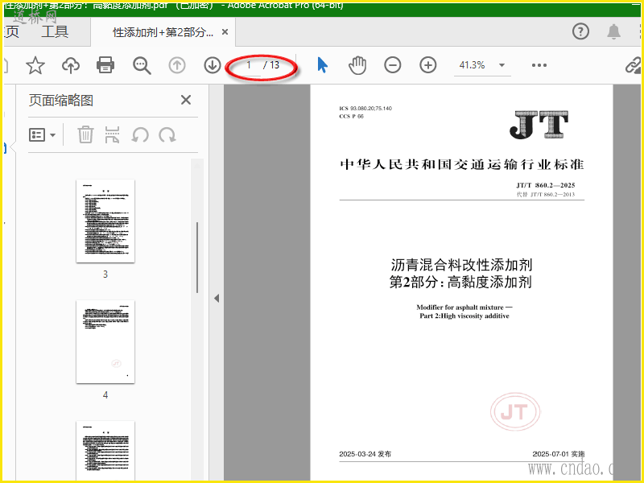
Task: Activate the hand pan tool
Action: coord(357,65)
